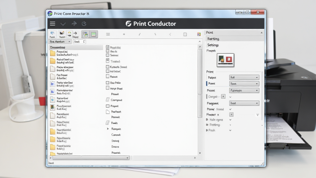Click the small box beside "Fhanet x"
The height and width of the screenshot is (178, 316).
[231, 114]
